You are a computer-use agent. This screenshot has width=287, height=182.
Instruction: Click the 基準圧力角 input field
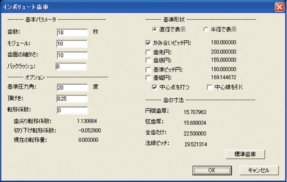[72, 88]
